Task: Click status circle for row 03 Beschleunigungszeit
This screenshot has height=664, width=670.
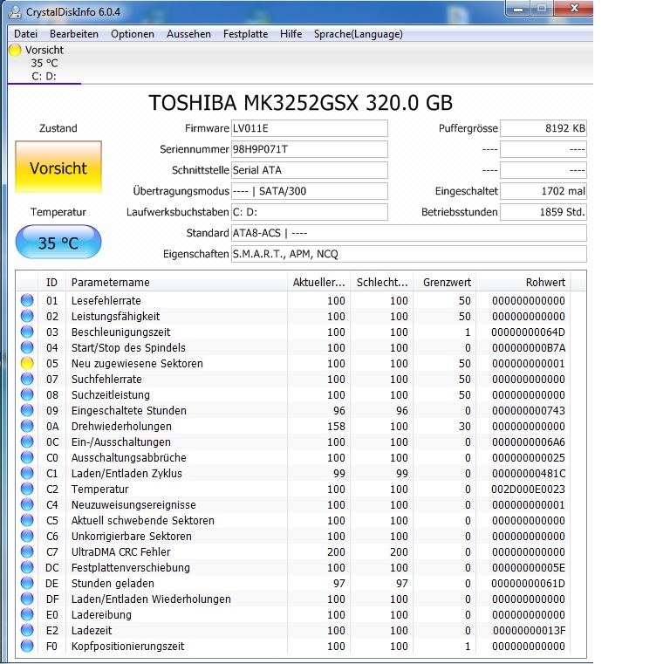Action: (27, 332)
